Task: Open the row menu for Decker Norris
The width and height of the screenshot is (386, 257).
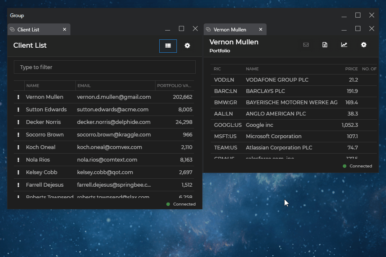Action: tap(18, 122)
